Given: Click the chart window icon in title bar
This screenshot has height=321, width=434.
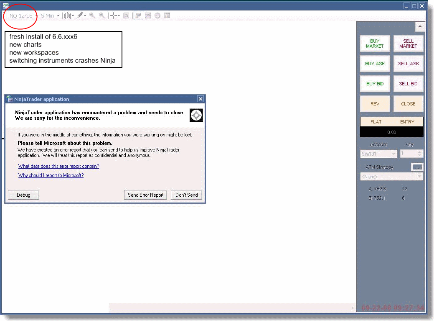Looking at the screenshot, I should point(5,5).
